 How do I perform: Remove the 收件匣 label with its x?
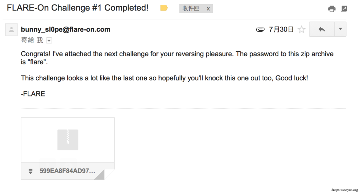tap(208, 9)
